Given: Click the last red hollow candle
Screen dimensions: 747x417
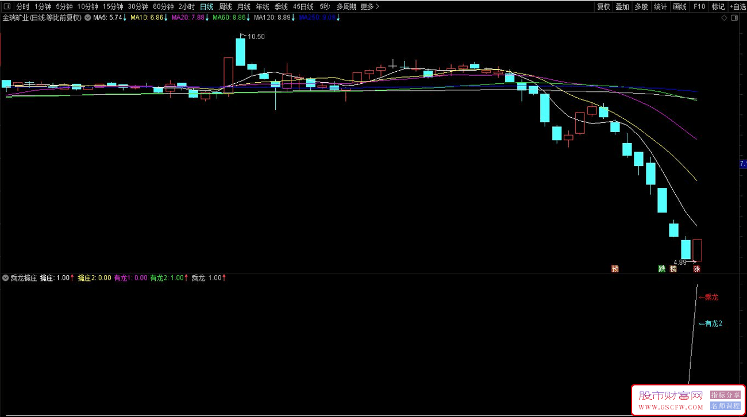Looking at the screenshot, I should pos(697,250).
